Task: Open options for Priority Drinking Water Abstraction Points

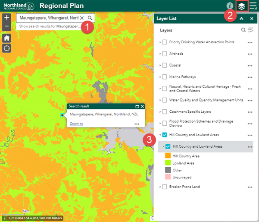Action: click(x=250, y=42)
